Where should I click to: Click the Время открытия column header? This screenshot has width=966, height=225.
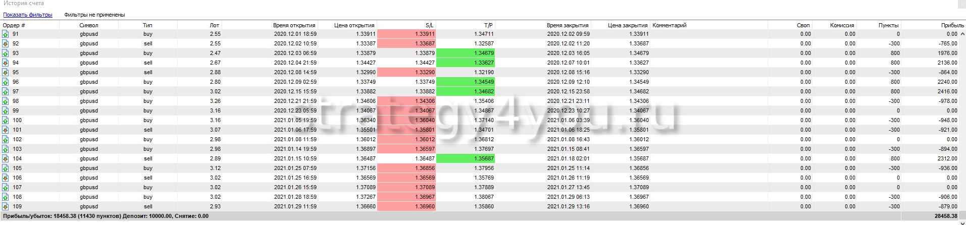tap(294, 25)
